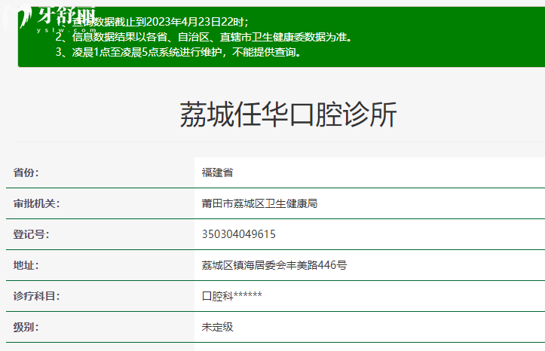This screenshot has height=351, width=545.
Task: Click the 地址 label
Action: pos(26,265)
